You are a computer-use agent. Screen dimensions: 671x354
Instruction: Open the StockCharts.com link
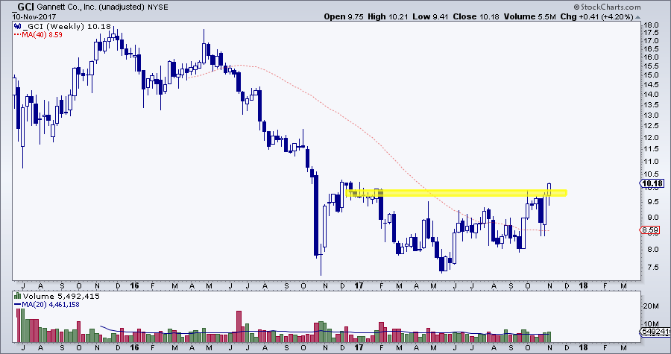click(610, 7)
